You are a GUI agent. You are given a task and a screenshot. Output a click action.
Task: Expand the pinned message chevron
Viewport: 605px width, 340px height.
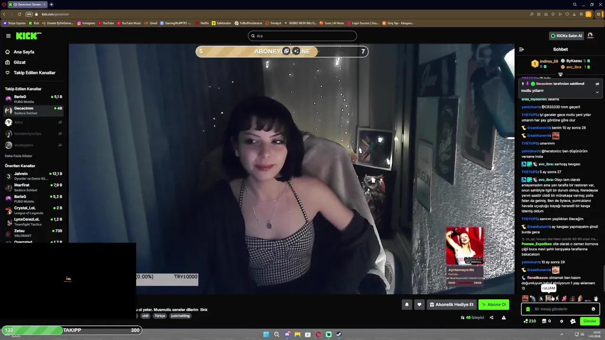coord(597,92)
